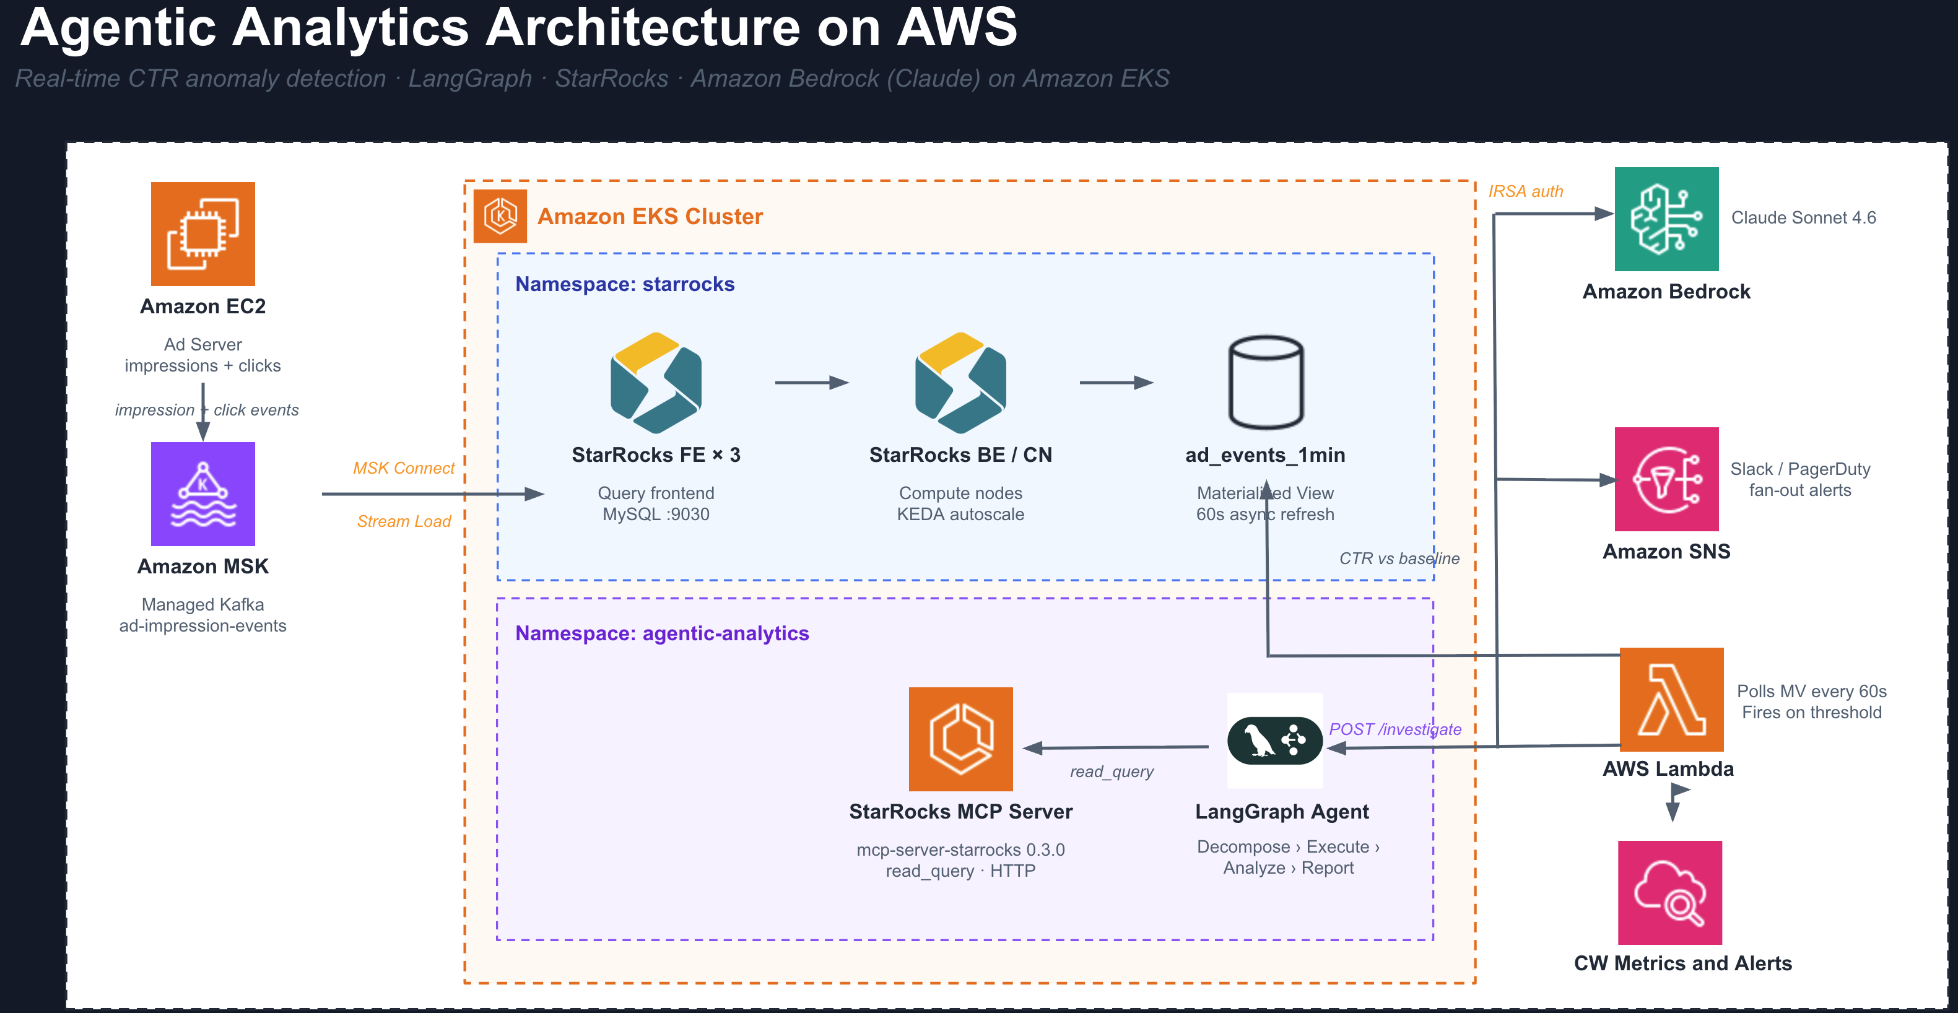Select the 'Decompose › Execute › Analyze › Report' text
The image size is (1958, 1013).
click(1289, 858)
